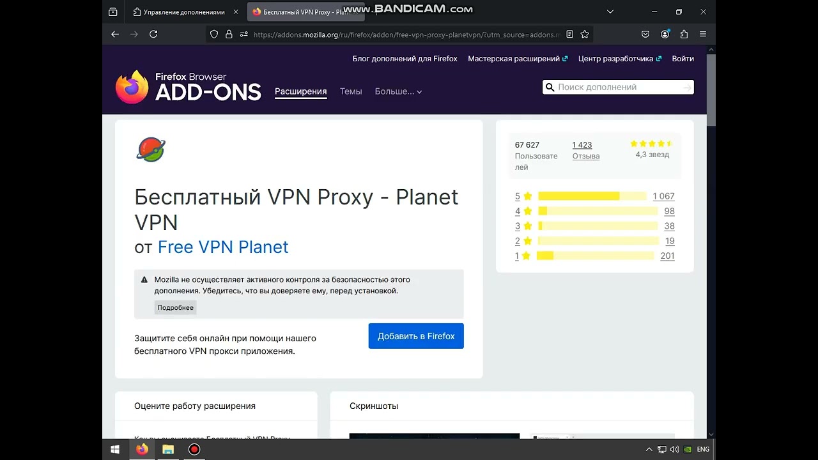
Task: Open the 1 067 five-star reviews count
Action: click(663, 196)
